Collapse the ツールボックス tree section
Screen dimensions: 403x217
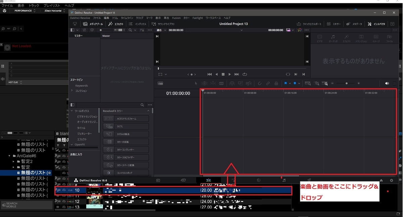pyautogui.click(x=72, y=111)
